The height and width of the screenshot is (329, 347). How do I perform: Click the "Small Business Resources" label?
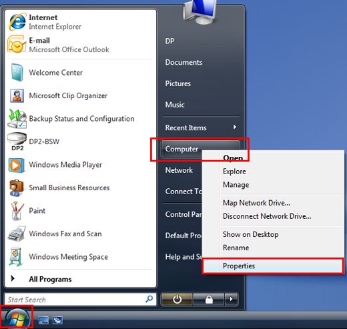tap(69, 188)
